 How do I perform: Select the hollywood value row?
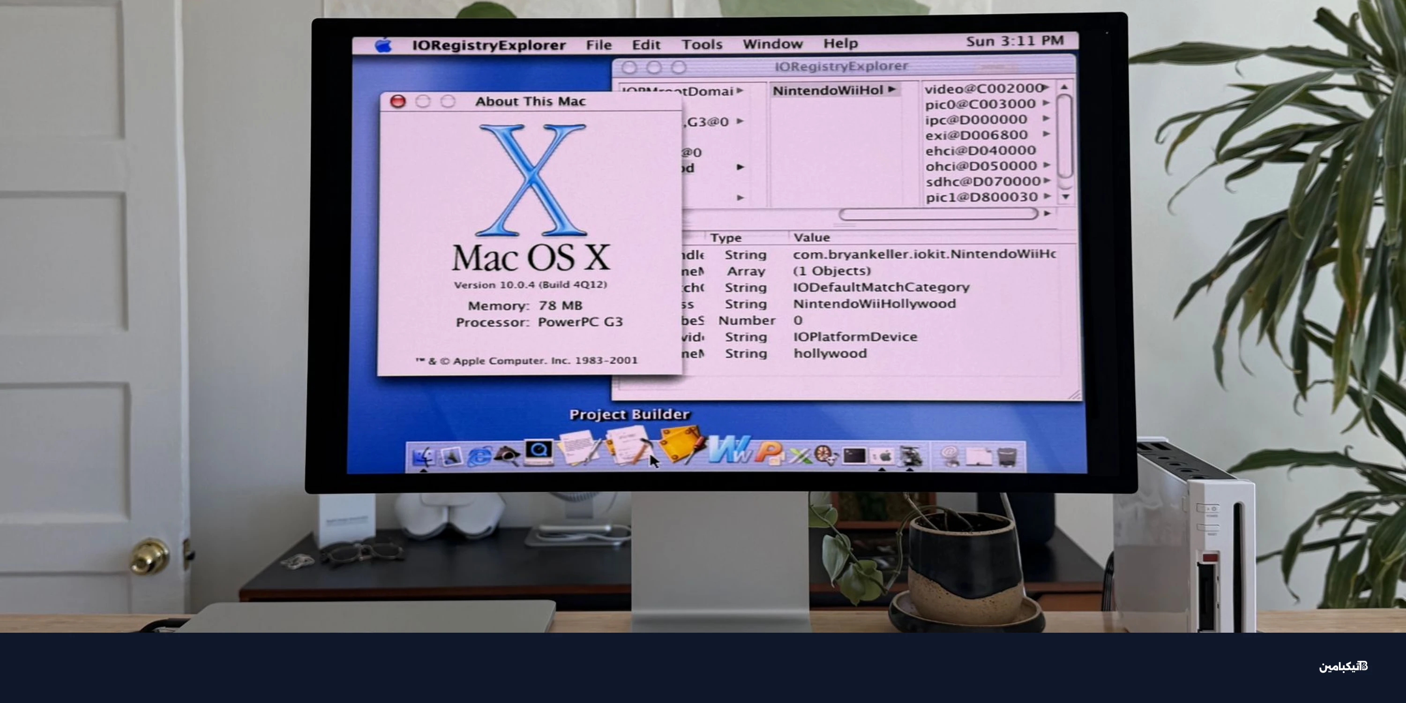click(830, 353)
